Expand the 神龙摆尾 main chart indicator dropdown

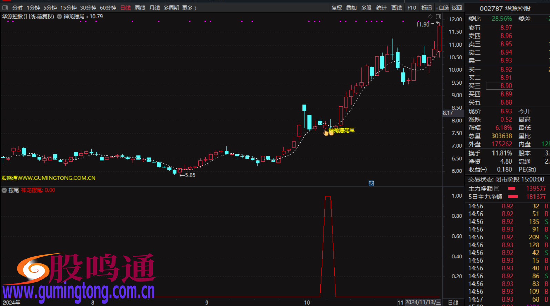(59, 17)
